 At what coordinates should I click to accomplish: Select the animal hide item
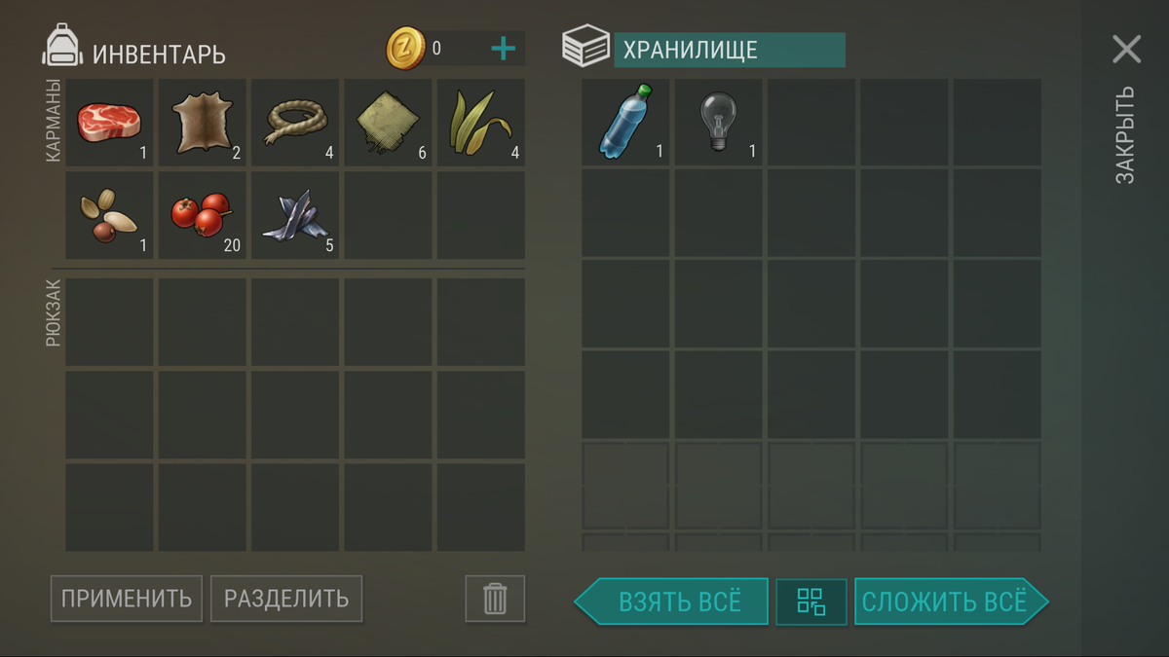(x=202, y=123)
